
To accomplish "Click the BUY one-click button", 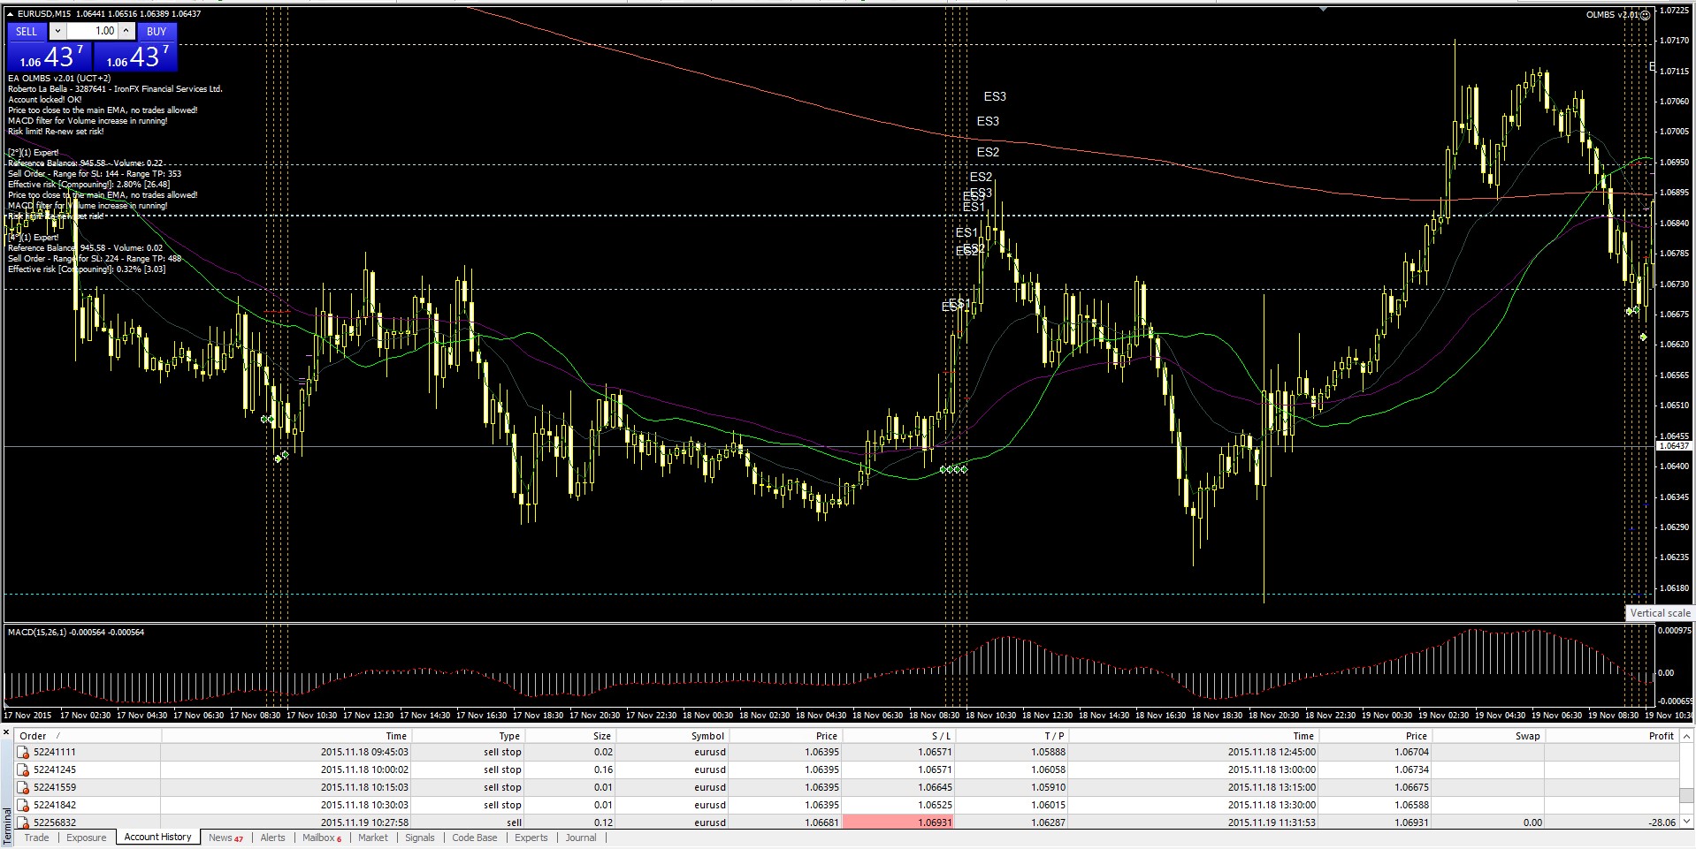I will [157, 31].
